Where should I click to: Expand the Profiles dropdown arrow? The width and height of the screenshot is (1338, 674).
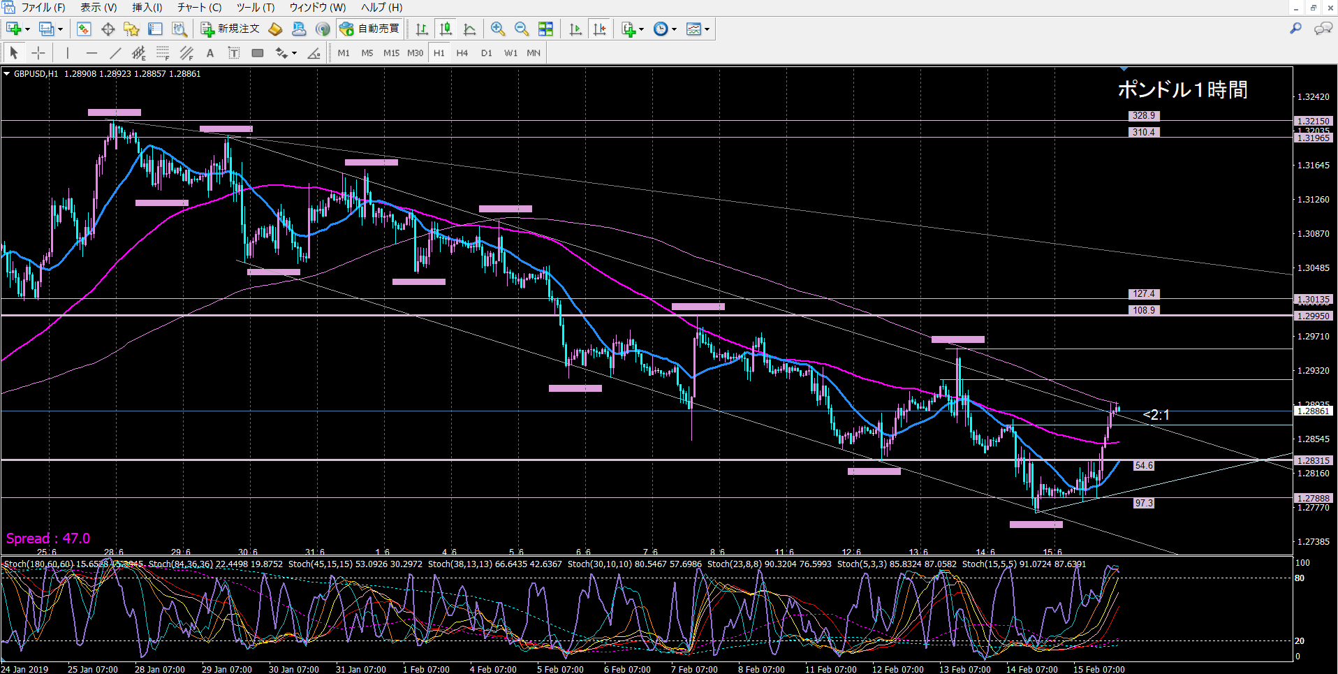coord(60,29)
